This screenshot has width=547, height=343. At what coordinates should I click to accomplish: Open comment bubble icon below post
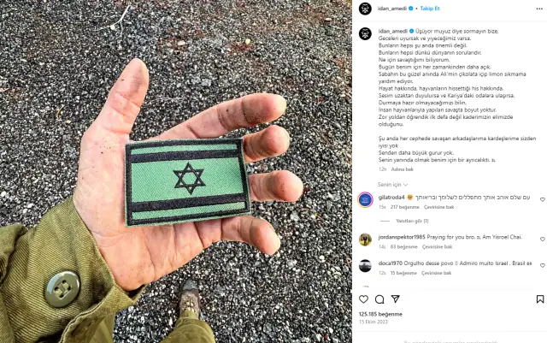click(x=379, y=299)
